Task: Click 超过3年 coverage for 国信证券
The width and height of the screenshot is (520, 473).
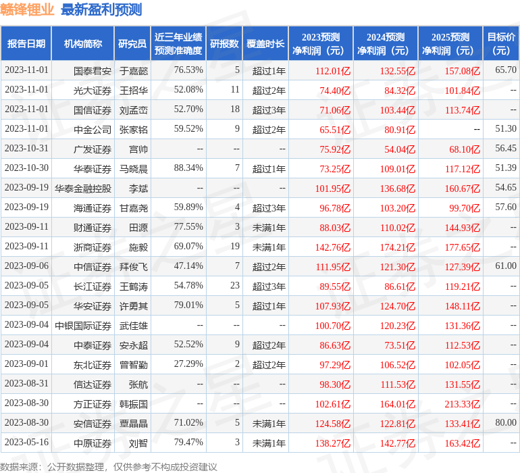Action: [269, 110]
